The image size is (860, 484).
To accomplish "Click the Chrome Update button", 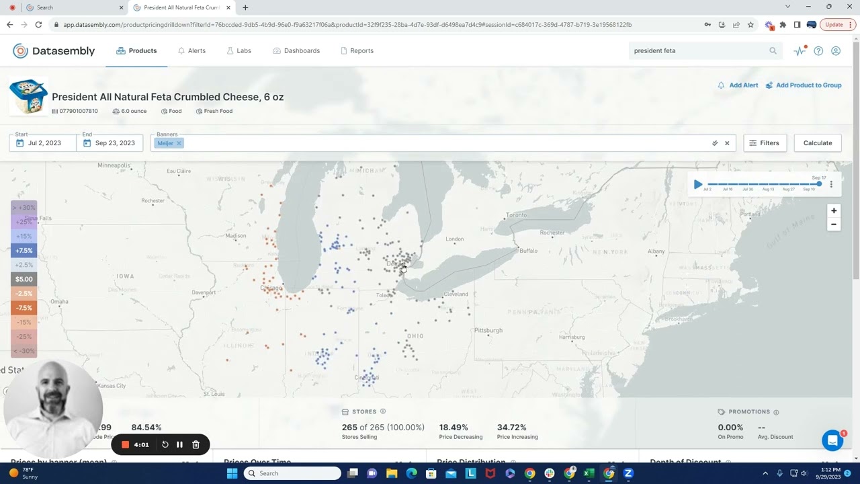I will click(838, 25).
